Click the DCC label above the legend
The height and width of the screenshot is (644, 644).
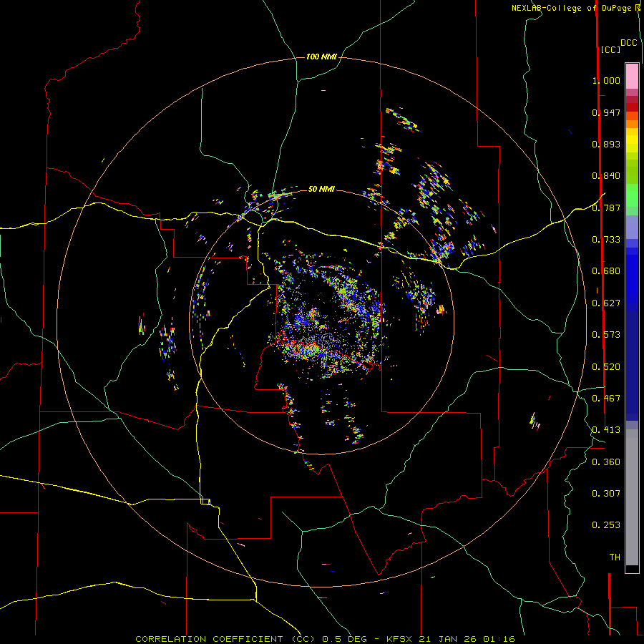tap(629, 43)
